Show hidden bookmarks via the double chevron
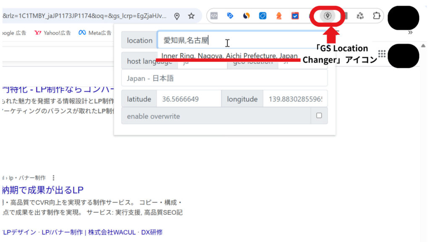The image size is (430, 242). 410,32
